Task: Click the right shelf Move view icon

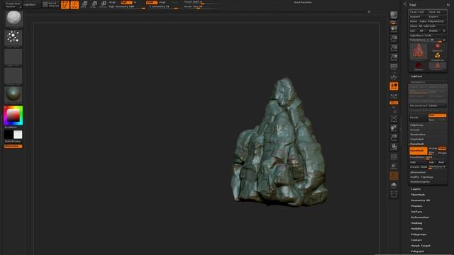Action: pos(394,128)
